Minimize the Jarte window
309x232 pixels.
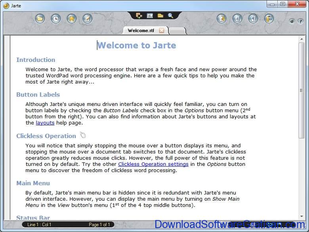coord(272,4)
